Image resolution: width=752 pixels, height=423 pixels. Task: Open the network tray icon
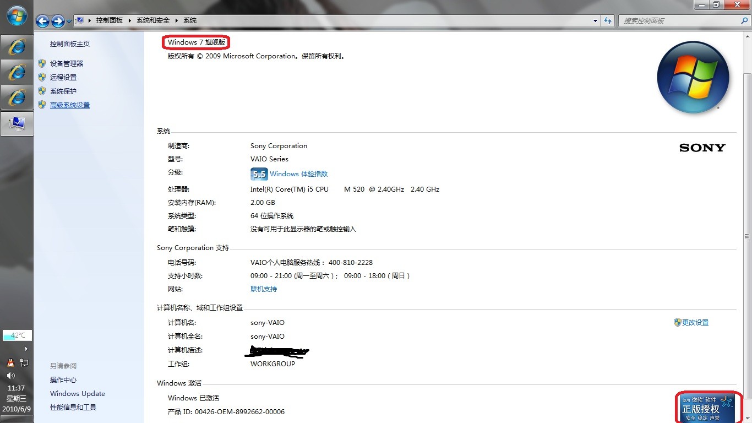(24, 362)
